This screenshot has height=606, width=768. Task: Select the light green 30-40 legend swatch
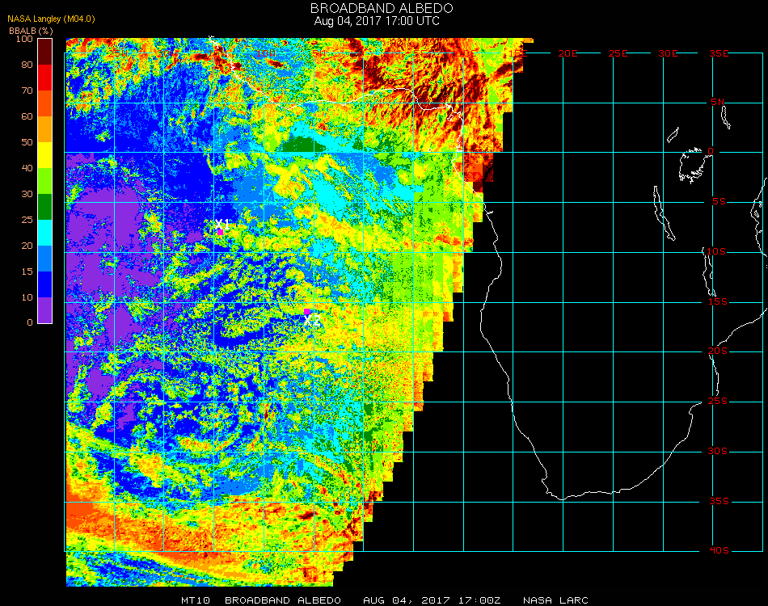(45, 181)
